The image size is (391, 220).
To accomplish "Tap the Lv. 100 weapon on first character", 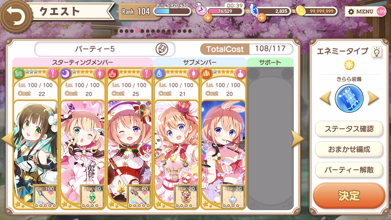I will pos(45,197).
